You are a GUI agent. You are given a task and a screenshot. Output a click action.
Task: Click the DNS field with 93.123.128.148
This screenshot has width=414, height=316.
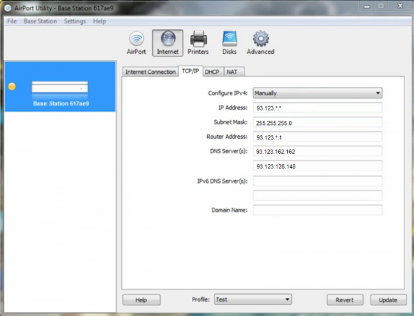317,166
